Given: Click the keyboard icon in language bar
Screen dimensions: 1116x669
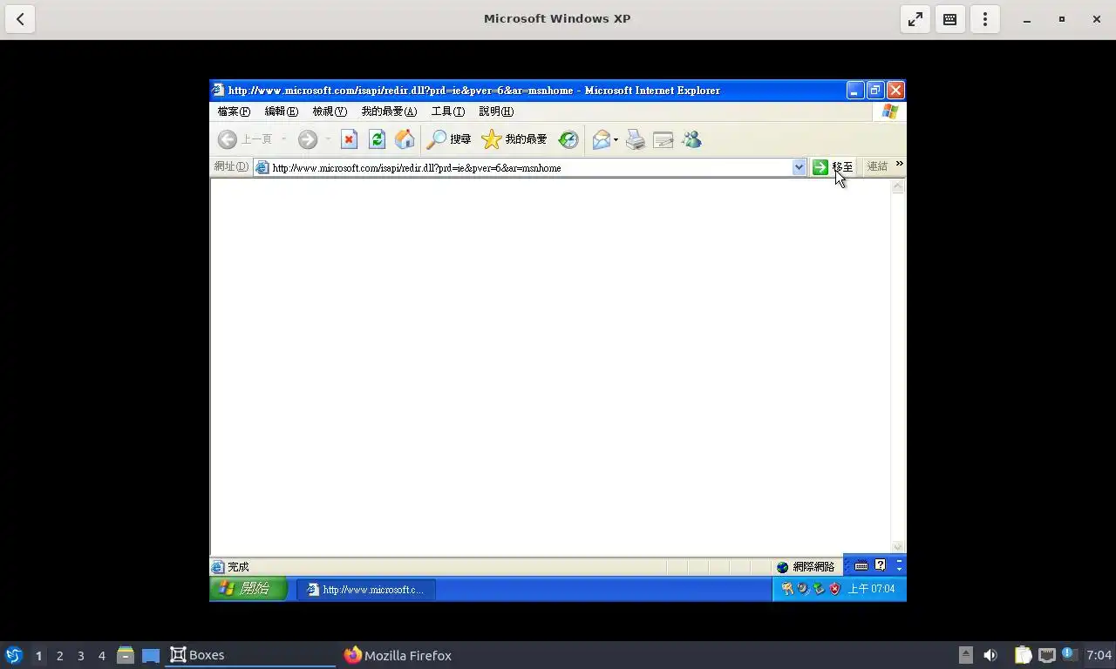Looking at the screenshot, I should coord(861,565).
